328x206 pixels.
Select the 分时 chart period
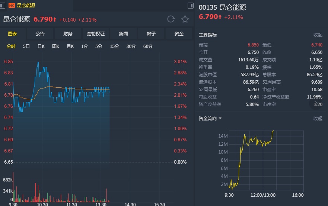pyautogui.click(x=11, y=46)
